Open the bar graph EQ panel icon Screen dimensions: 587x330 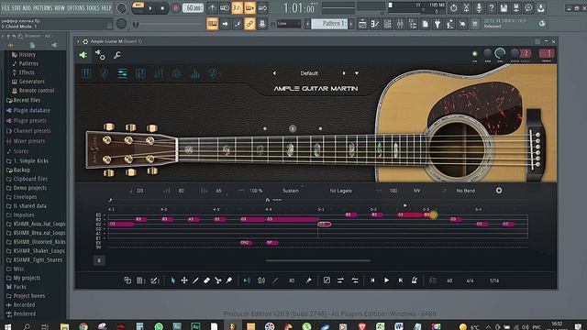point(194,73)
